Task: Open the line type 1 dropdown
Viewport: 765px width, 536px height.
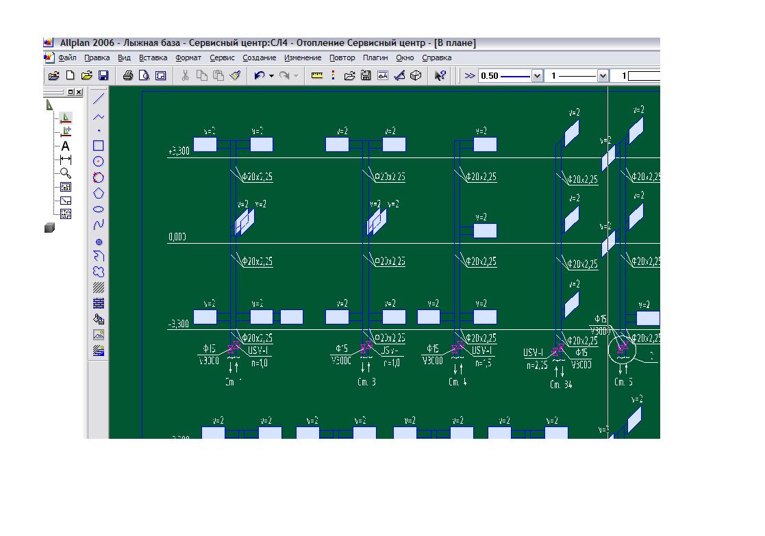Action: (x=603, y=76)
